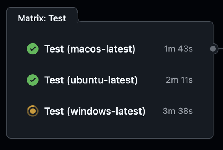Click the 3m 38s duration label
The image size is (223, 150).
click(x=178, y=111)
